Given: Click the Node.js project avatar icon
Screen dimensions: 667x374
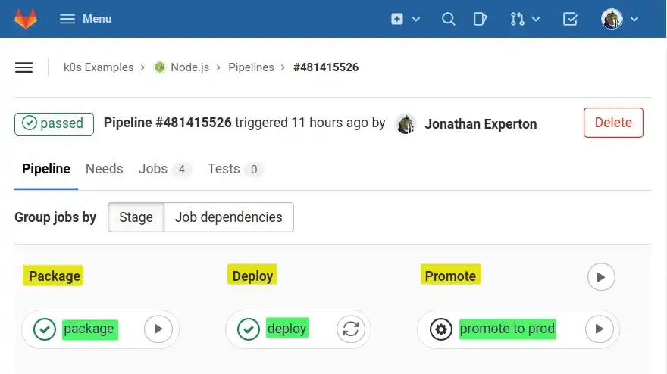Looking at the screenshot, I should (x=160, y=67).
